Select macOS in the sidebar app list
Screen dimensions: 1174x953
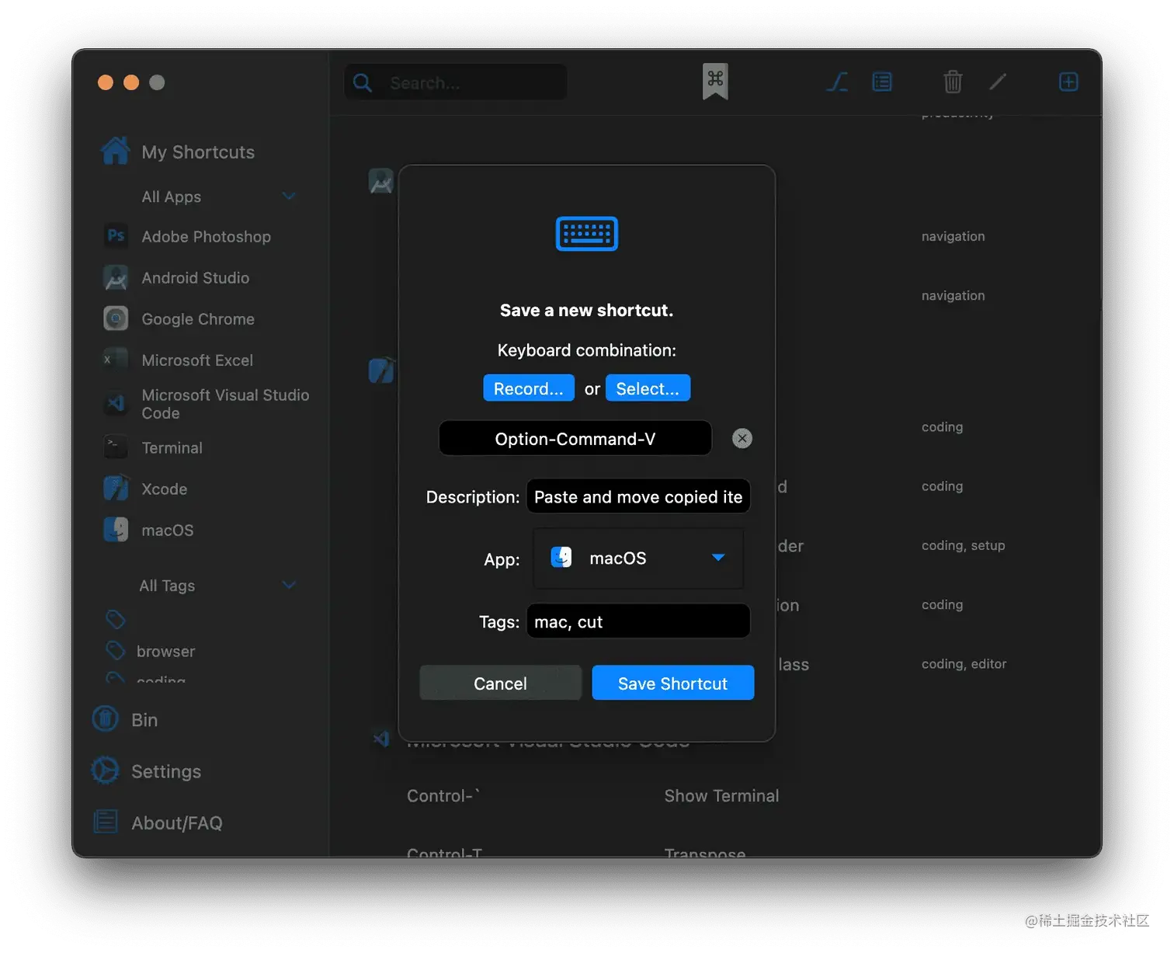click(149, 530)
